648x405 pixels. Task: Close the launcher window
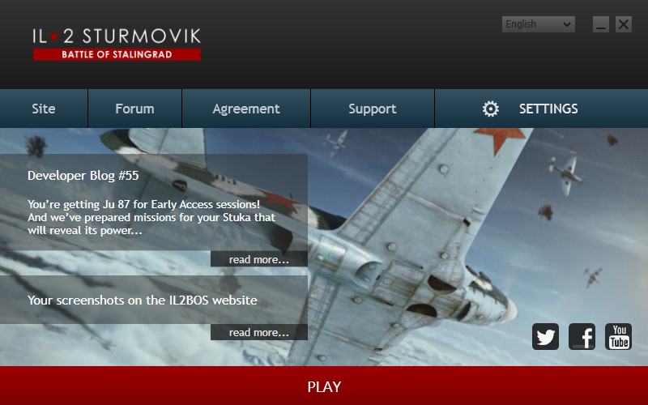click(x=624, y=24)
